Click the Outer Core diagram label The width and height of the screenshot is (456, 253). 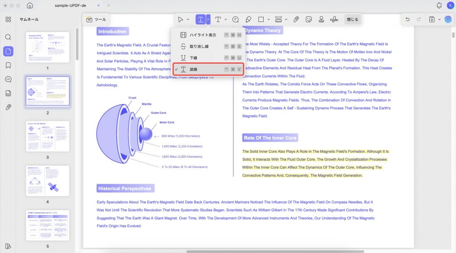coord(159,113)
